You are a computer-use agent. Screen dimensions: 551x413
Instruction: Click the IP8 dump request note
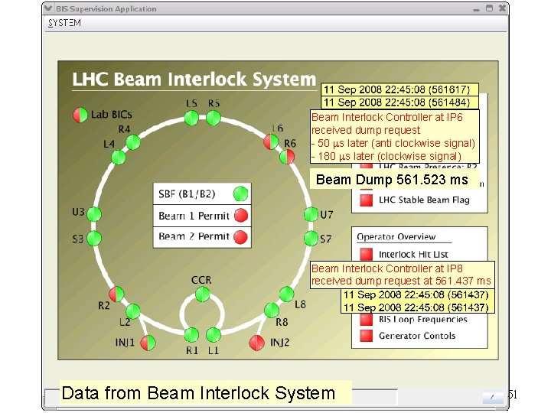click(403, 275)
